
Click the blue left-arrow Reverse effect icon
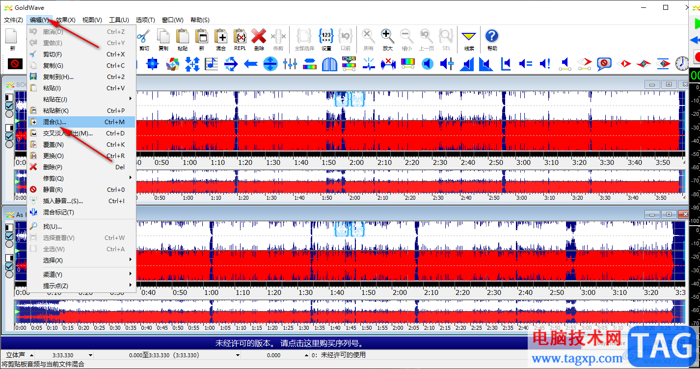coord(251,64)
